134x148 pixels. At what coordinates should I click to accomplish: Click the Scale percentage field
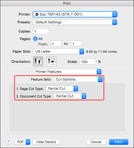[x=88, y=62]
